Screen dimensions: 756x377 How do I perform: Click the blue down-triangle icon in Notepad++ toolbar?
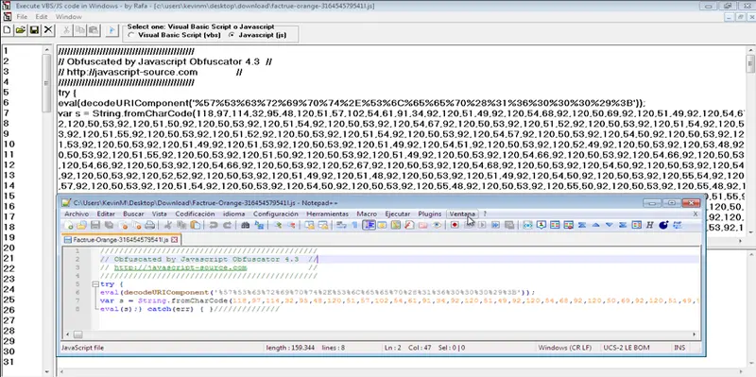609,225
